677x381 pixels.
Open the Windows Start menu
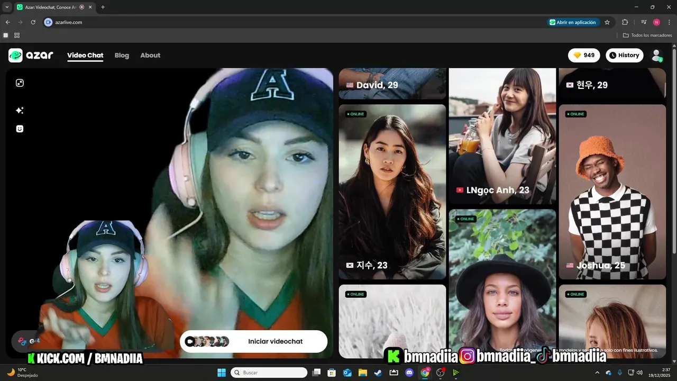point(222,373)
